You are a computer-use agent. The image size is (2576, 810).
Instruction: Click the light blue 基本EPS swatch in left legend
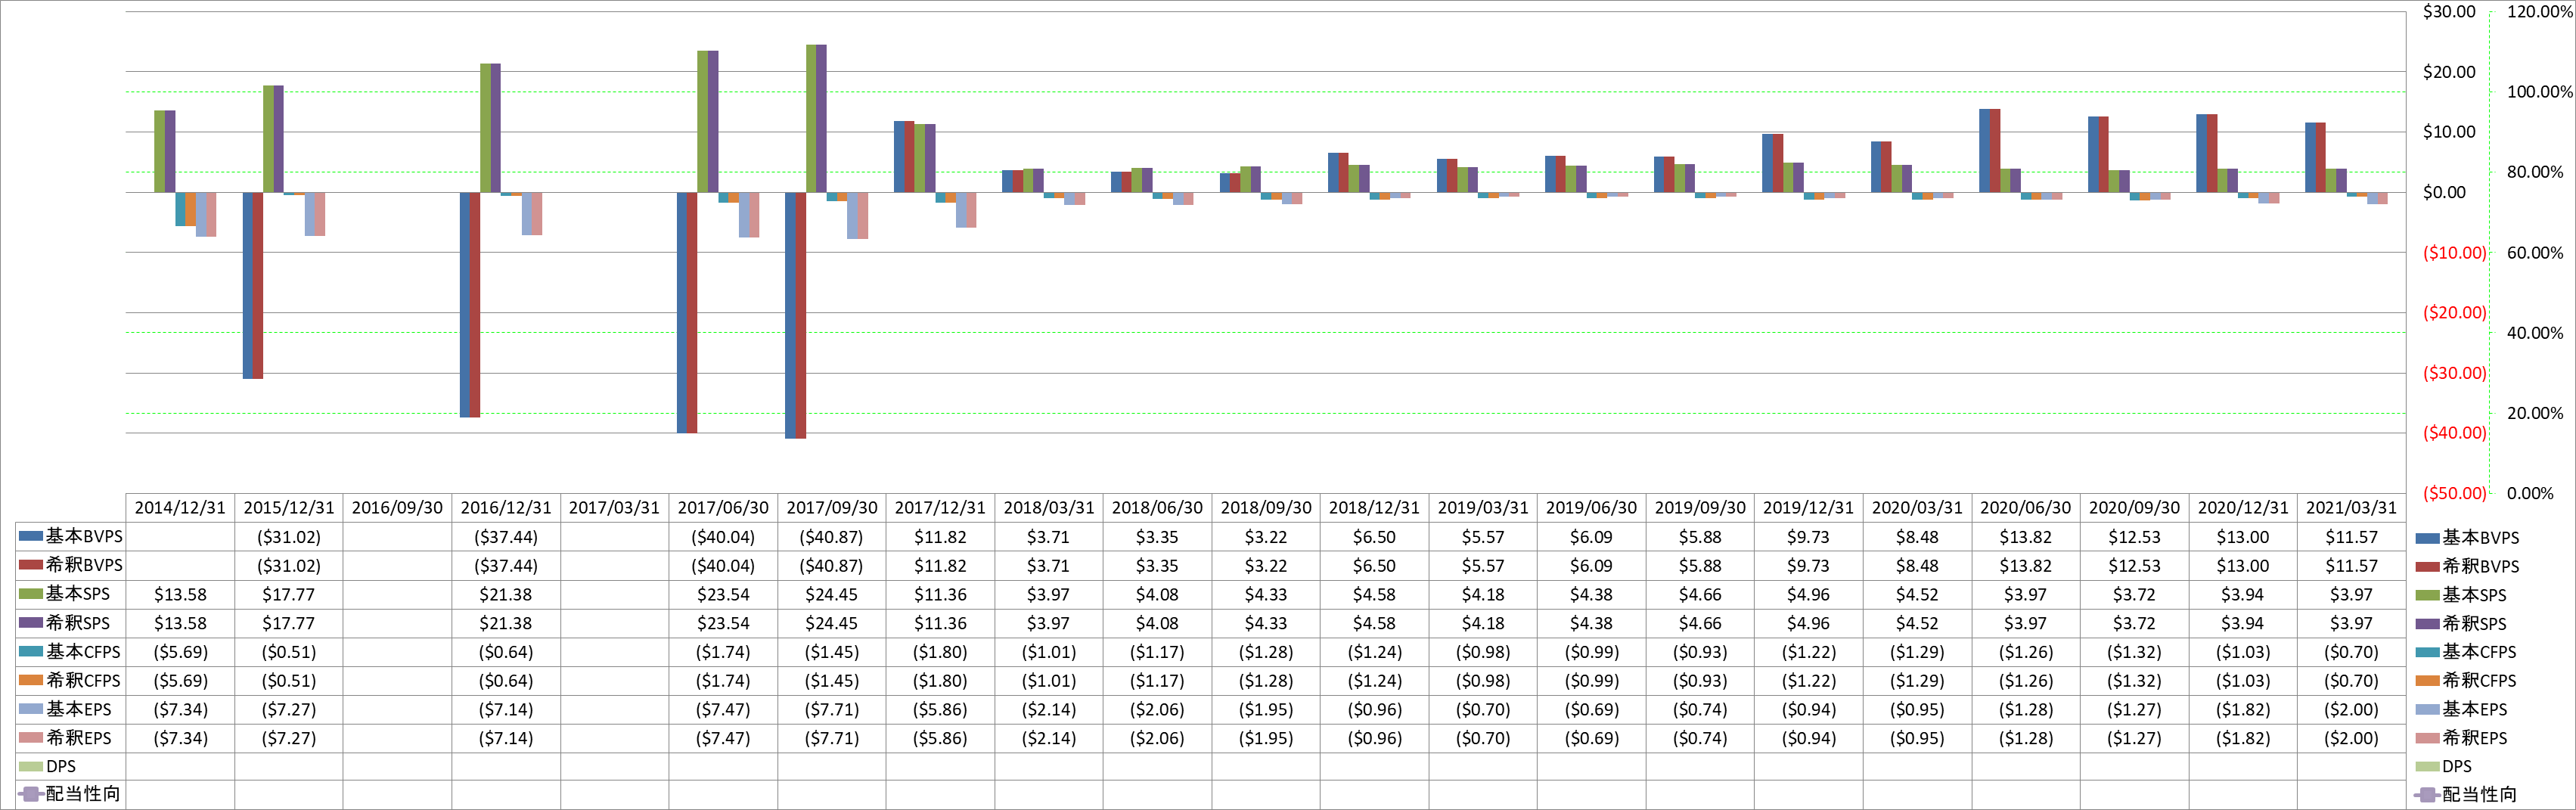coord(31,708)
